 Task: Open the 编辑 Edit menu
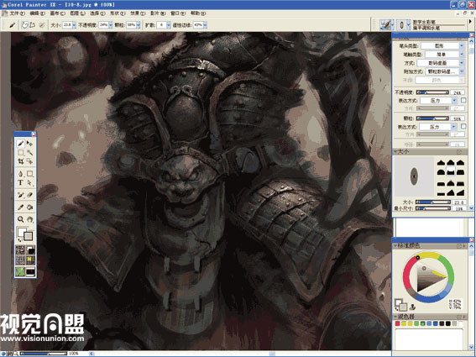coord(37,13)
